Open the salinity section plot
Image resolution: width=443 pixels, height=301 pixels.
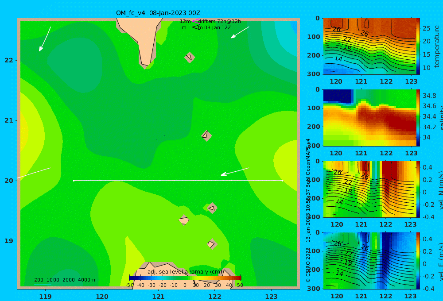click(x=369, y=118)
